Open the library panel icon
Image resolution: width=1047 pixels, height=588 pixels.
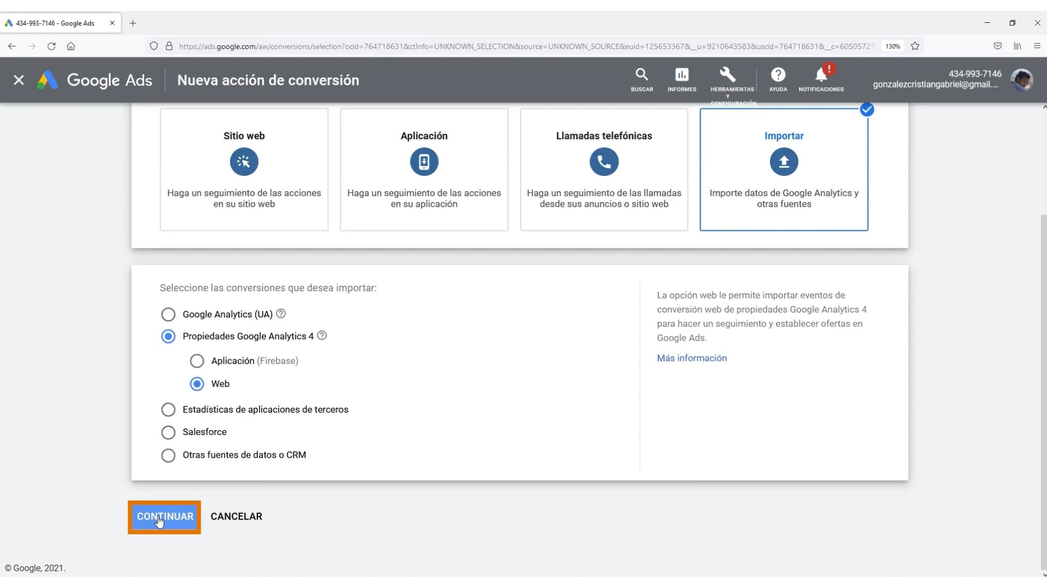pos(1018,46)
